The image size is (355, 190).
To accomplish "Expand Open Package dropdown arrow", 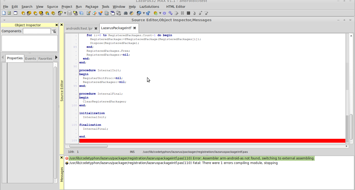I will 144,13.
